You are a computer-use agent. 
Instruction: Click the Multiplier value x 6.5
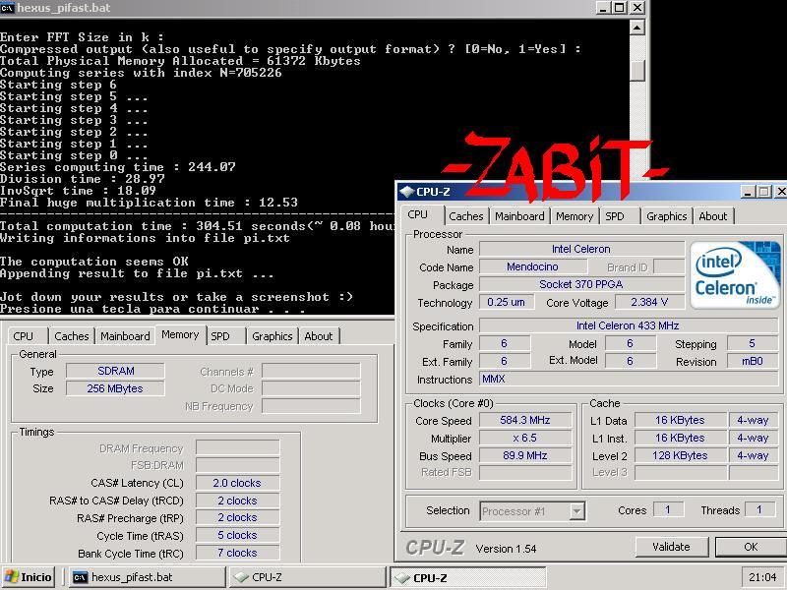525,438
